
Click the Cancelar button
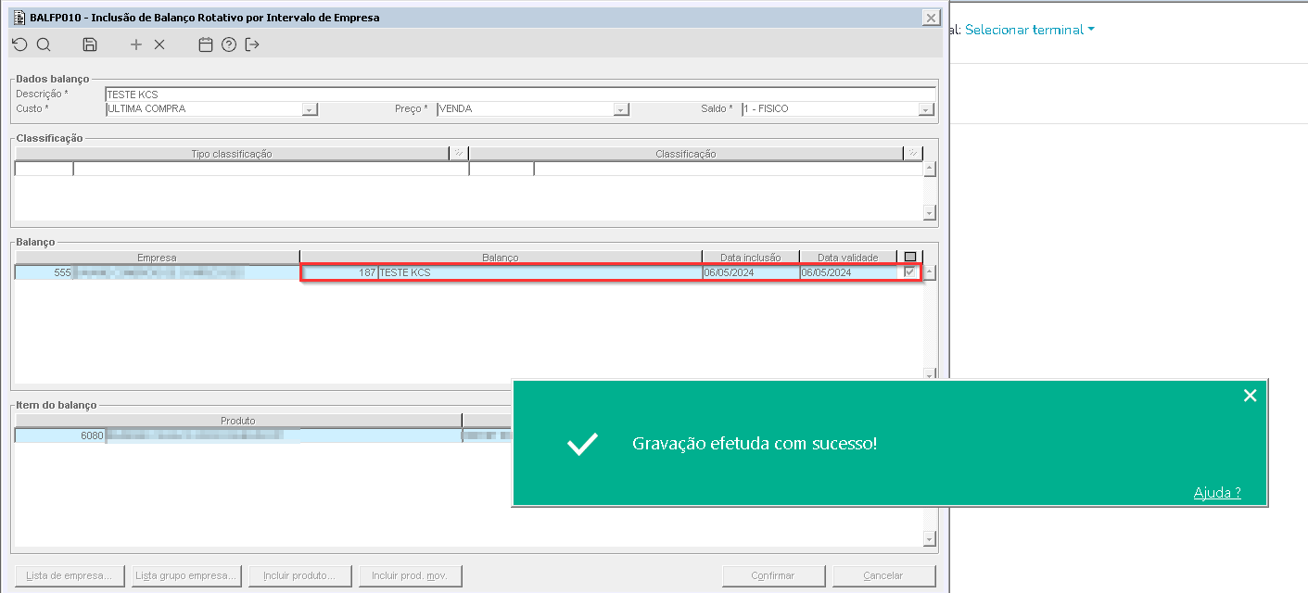[883, 575]
